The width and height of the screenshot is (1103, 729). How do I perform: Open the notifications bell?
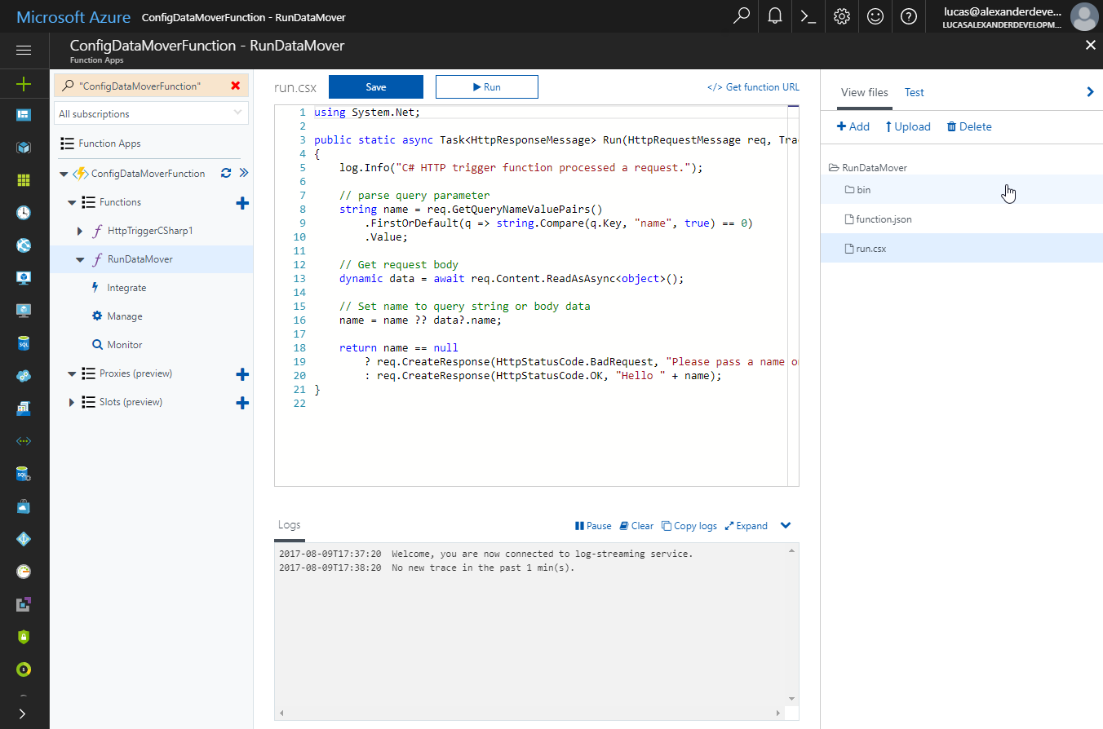(775, 16)
